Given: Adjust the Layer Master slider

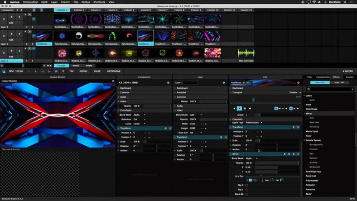Looking at the screenshot, I should [x=213, y=102].
